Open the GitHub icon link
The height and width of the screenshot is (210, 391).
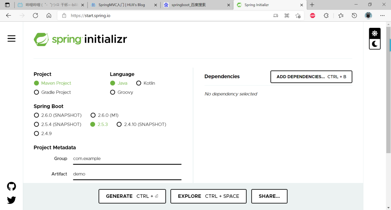[x=11, y=186]
